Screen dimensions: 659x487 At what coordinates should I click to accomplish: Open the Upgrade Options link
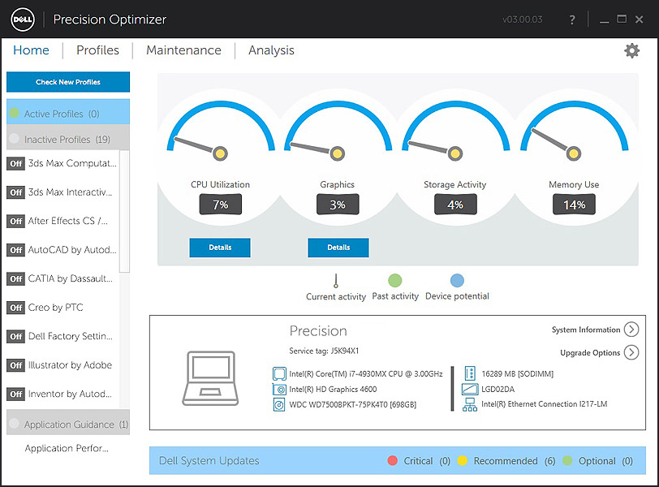pos(590,352)
